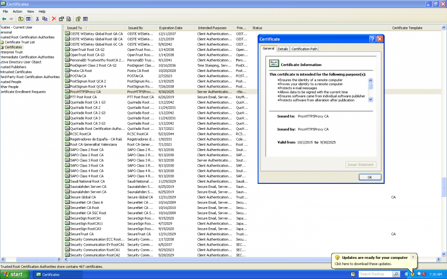447x279 pixels.
Task: Click the Help toolbar icon
Action: point(79,19)
